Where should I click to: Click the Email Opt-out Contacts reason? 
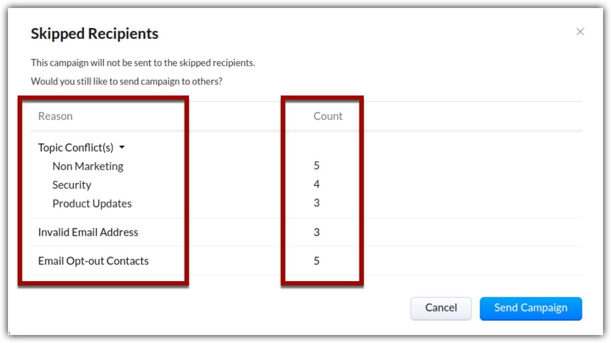93,261
